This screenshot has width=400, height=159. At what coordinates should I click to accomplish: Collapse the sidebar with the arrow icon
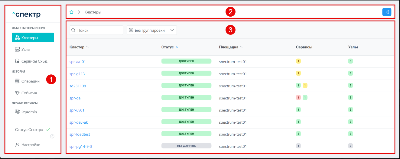52,136
